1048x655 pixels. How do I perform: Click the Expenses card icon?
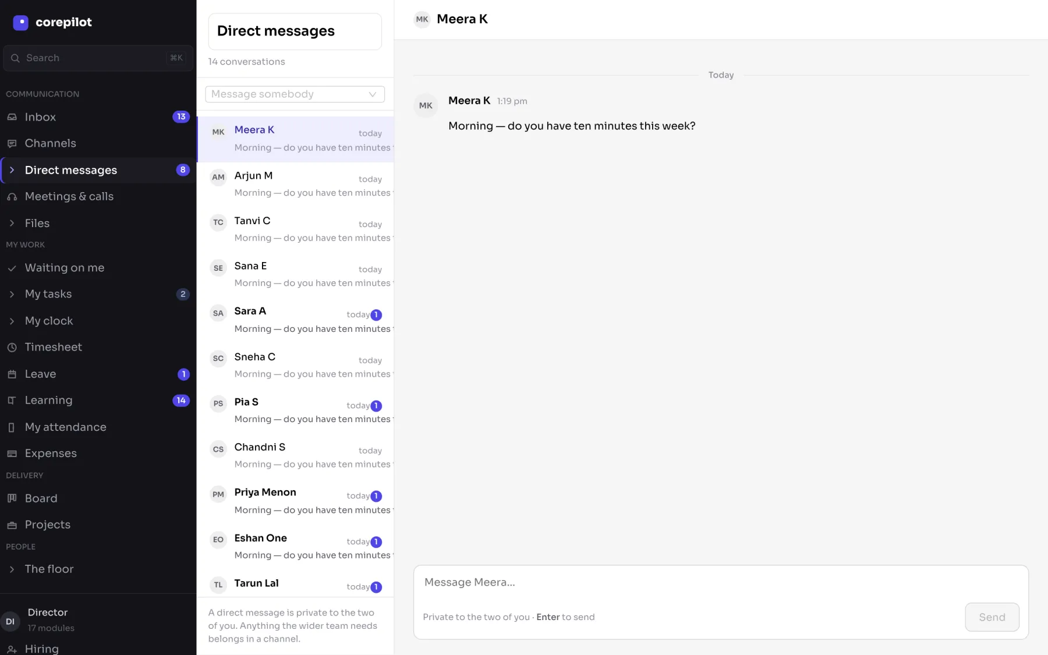[12, 454]
